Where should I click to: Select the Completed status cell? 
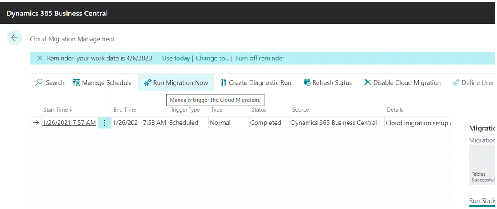tap(265, 123)
